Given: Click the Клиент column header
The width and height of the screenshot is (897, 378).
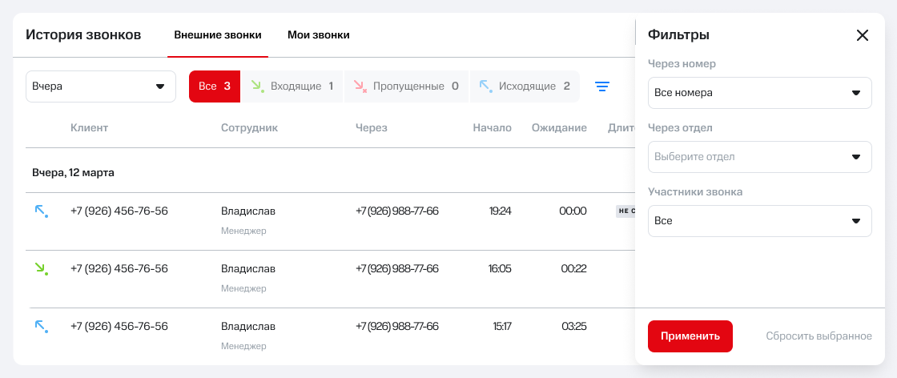Looking at the screenshot, I should (89, 128).
